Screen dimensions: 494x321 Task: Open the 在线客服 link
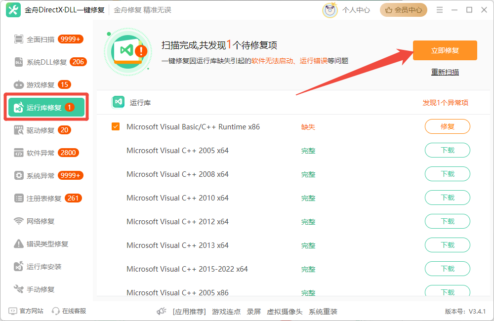(x=74, y=311)
